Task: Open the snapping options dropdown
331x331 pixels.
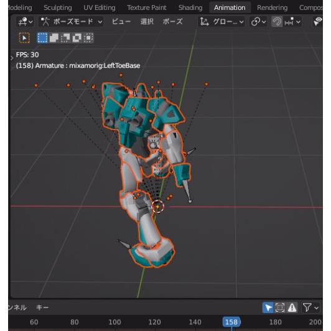Action: pyautogui.click(x=292, y=22)
